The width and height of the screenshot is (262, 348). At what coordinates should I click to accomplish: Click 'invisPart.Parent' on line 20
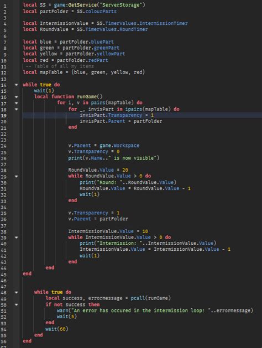[102, 121]
